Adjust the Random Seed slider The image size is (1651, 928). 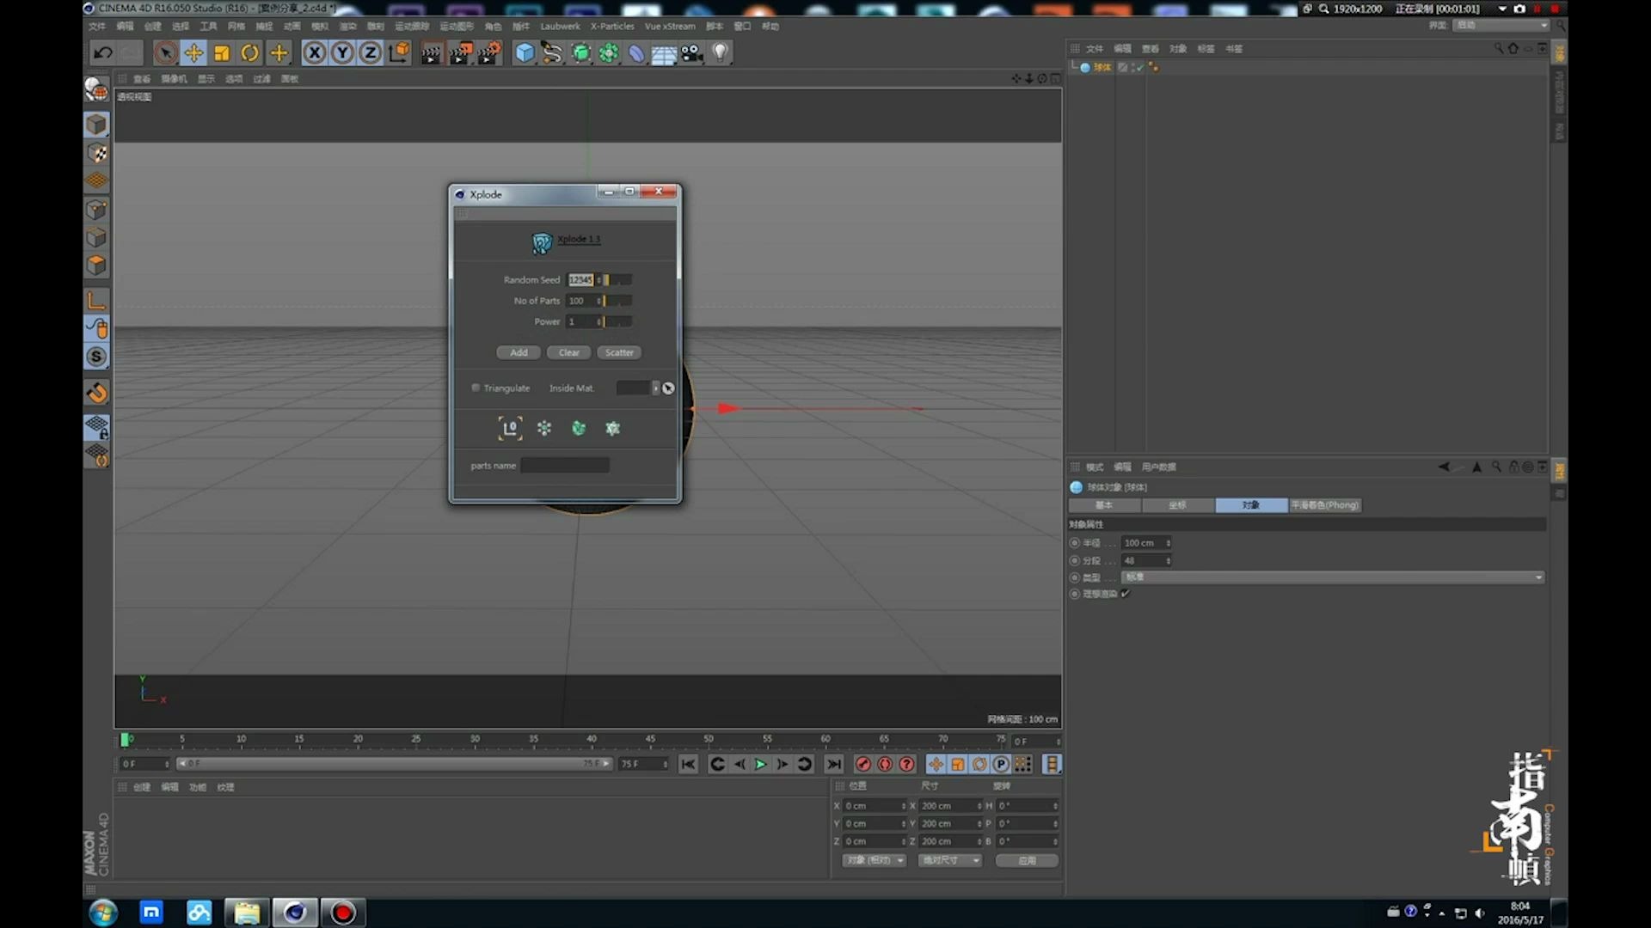coord(618,280)
